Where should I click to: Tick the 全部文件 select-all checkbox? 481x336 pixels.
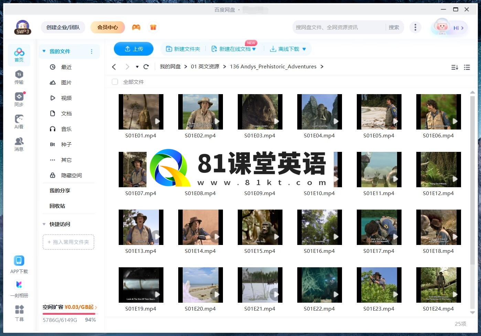pyautogui.click(x=115, y=82)
